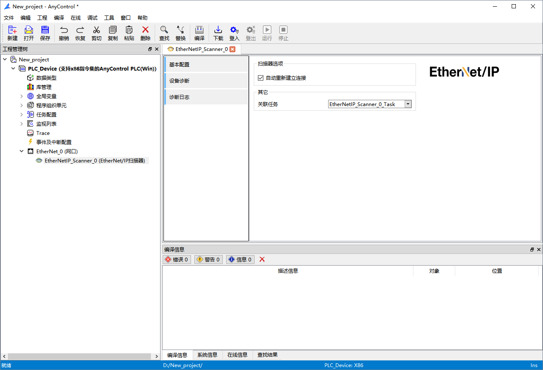
Task: Cut using the 剪切 scissors icon
Action: (97, 33)
